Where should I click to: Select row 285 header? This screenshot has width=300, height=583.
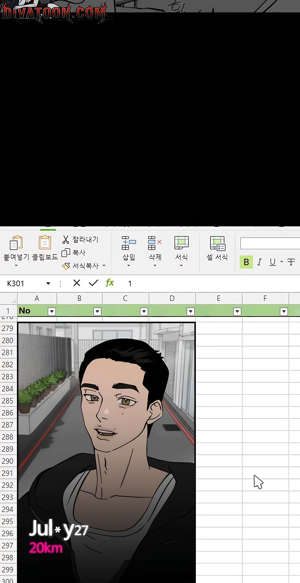[x=8, y=401]
